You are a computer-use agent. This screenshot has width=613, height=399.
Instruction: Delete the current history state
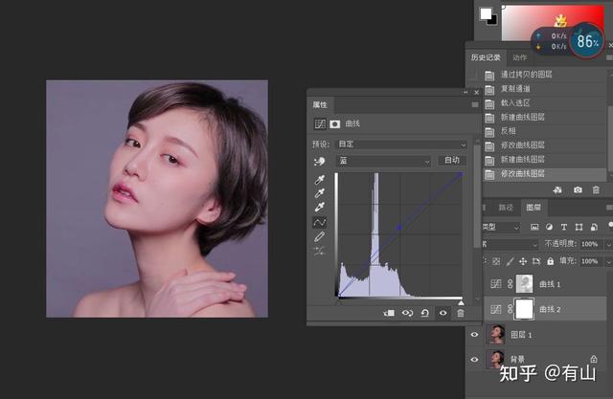tap(596, 189)
